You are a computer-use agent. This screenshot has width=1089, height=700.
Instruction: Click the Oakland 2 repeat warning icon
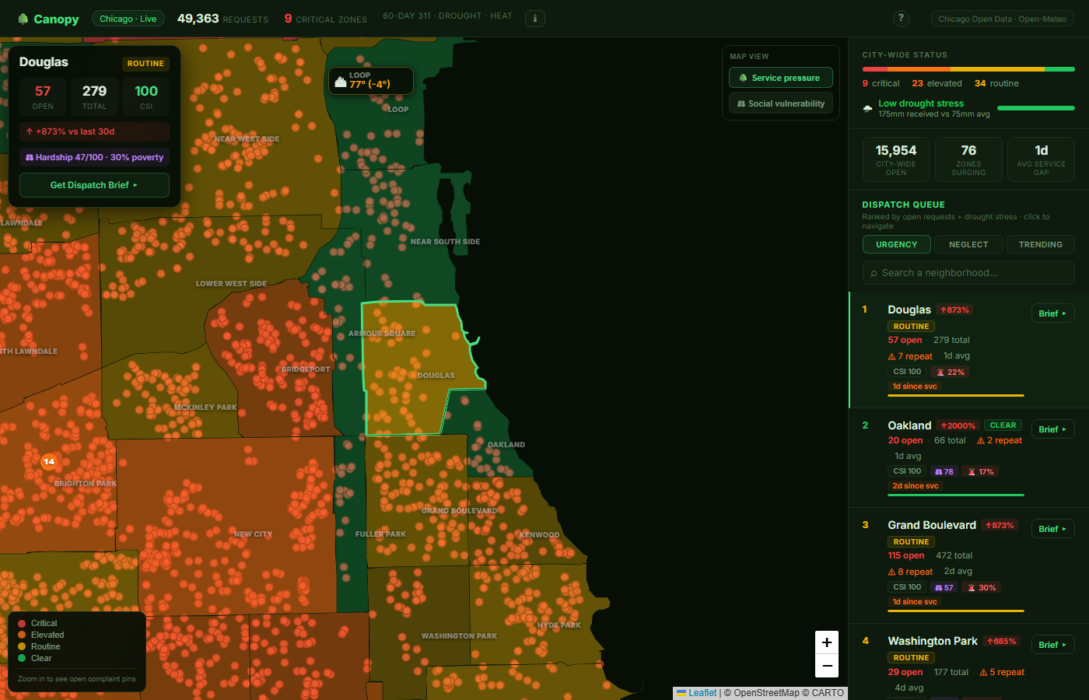click(981, 440)
